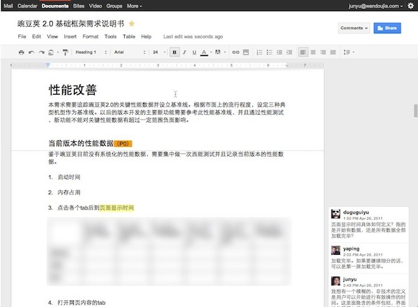Viewport: 418px width, 307px height.
Task: Undo the last edit
Action: pos(32,52)
